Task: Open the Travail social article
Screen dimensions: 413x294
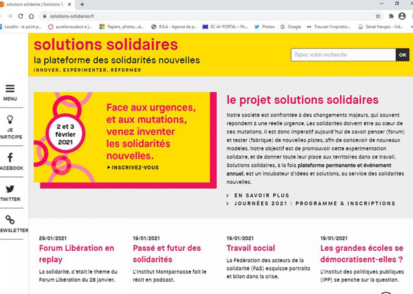Action: 251,248
